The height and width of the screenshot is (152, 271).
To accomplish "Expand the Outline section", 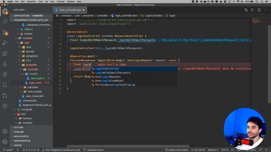I will (31, 128).
